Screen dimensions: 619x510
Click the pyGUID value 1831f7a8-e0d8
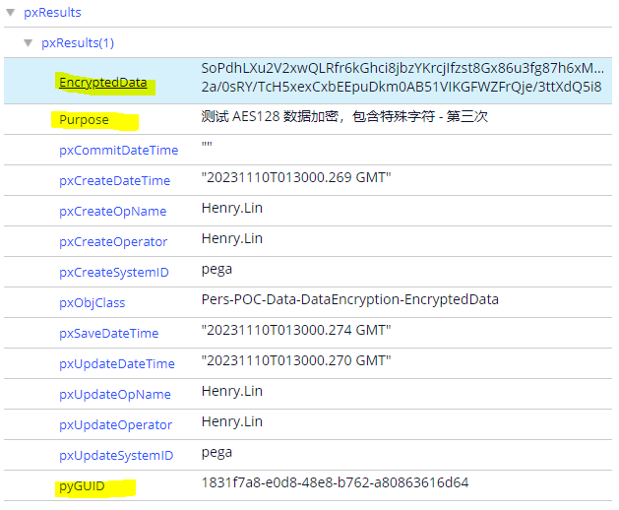pyautogui.click(x=335, y=482)
